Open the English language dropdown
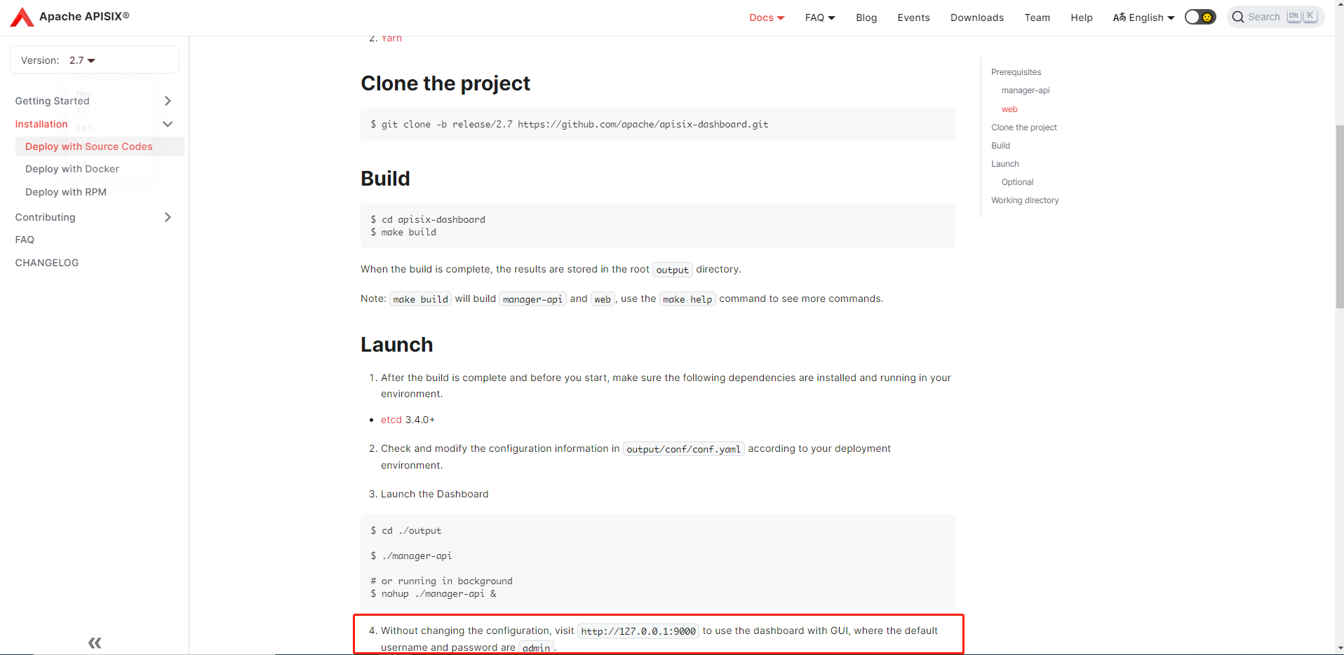Image resolution: width=1344 pixels, height=655 pixels. click(1143, 18)
